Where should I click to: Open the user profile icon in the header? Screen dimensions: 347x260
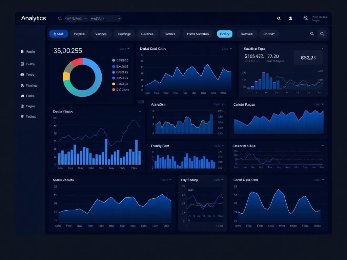coord(290,19)
